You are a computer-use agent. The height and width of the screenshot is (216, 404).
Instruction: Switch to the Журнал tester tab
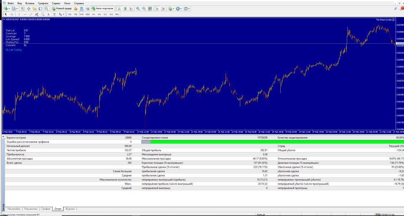click(70, 209)
